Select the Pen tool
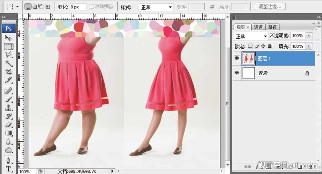The height and width of the screenshot is (174, 322). coord(8,160)
